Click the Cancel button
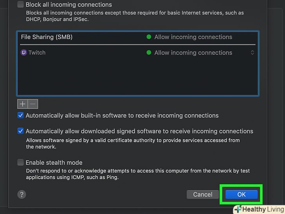The image size is (285, 214). [x=203, y=194]
